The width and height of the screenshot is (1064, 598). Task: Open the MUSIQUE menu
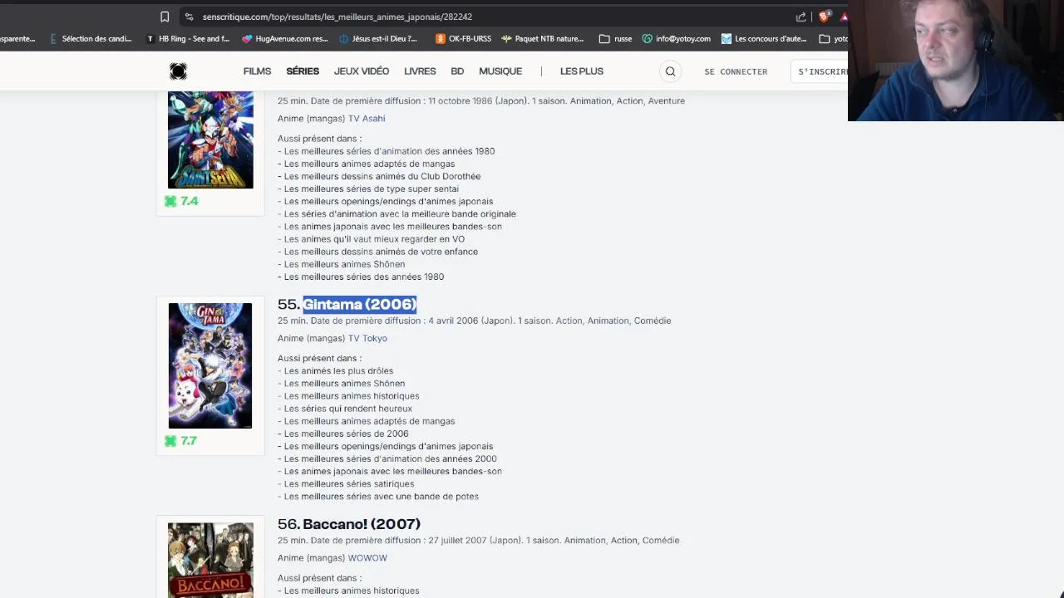pyautogui.click(x=500, y=71)
